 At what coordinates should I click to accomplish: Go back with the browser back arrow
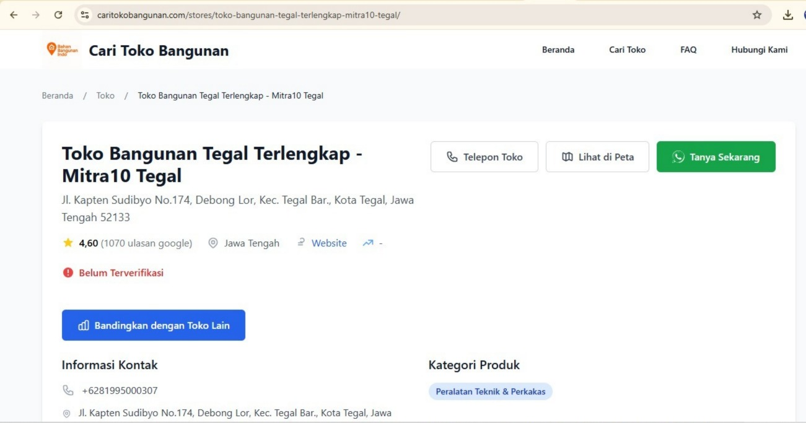pos(14,15)
